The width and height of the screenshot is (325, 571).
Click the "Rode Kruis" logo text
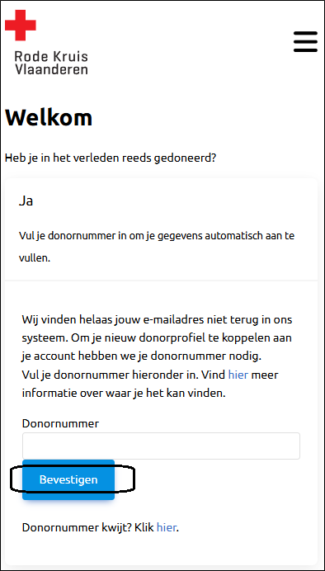51,56
